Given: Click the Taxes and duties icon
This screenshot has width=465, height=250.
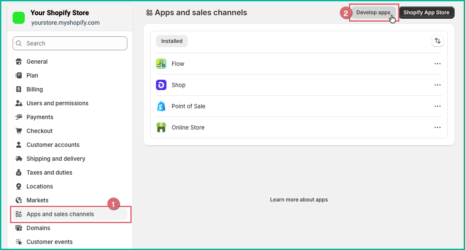Looking at the screenshot, I should [19, 172].
